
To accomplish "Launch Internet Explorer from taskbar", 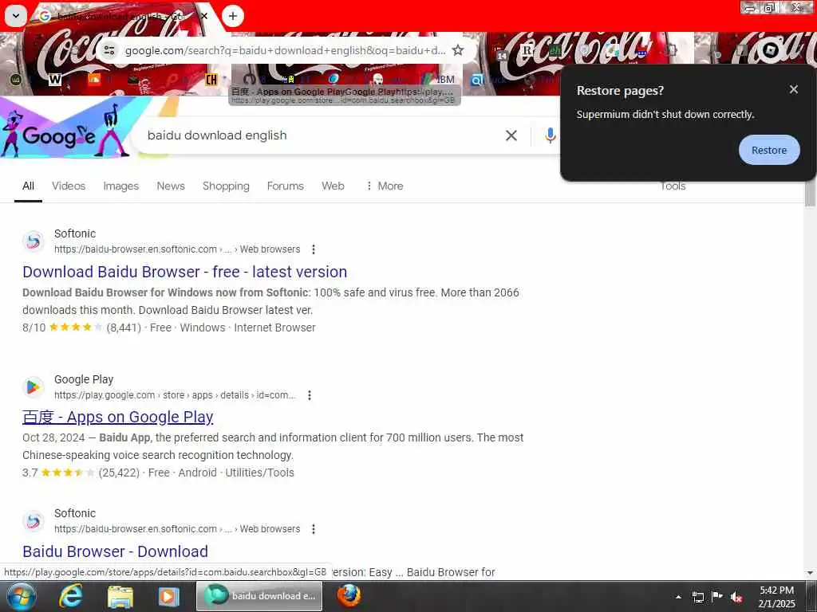I will 70,596.
